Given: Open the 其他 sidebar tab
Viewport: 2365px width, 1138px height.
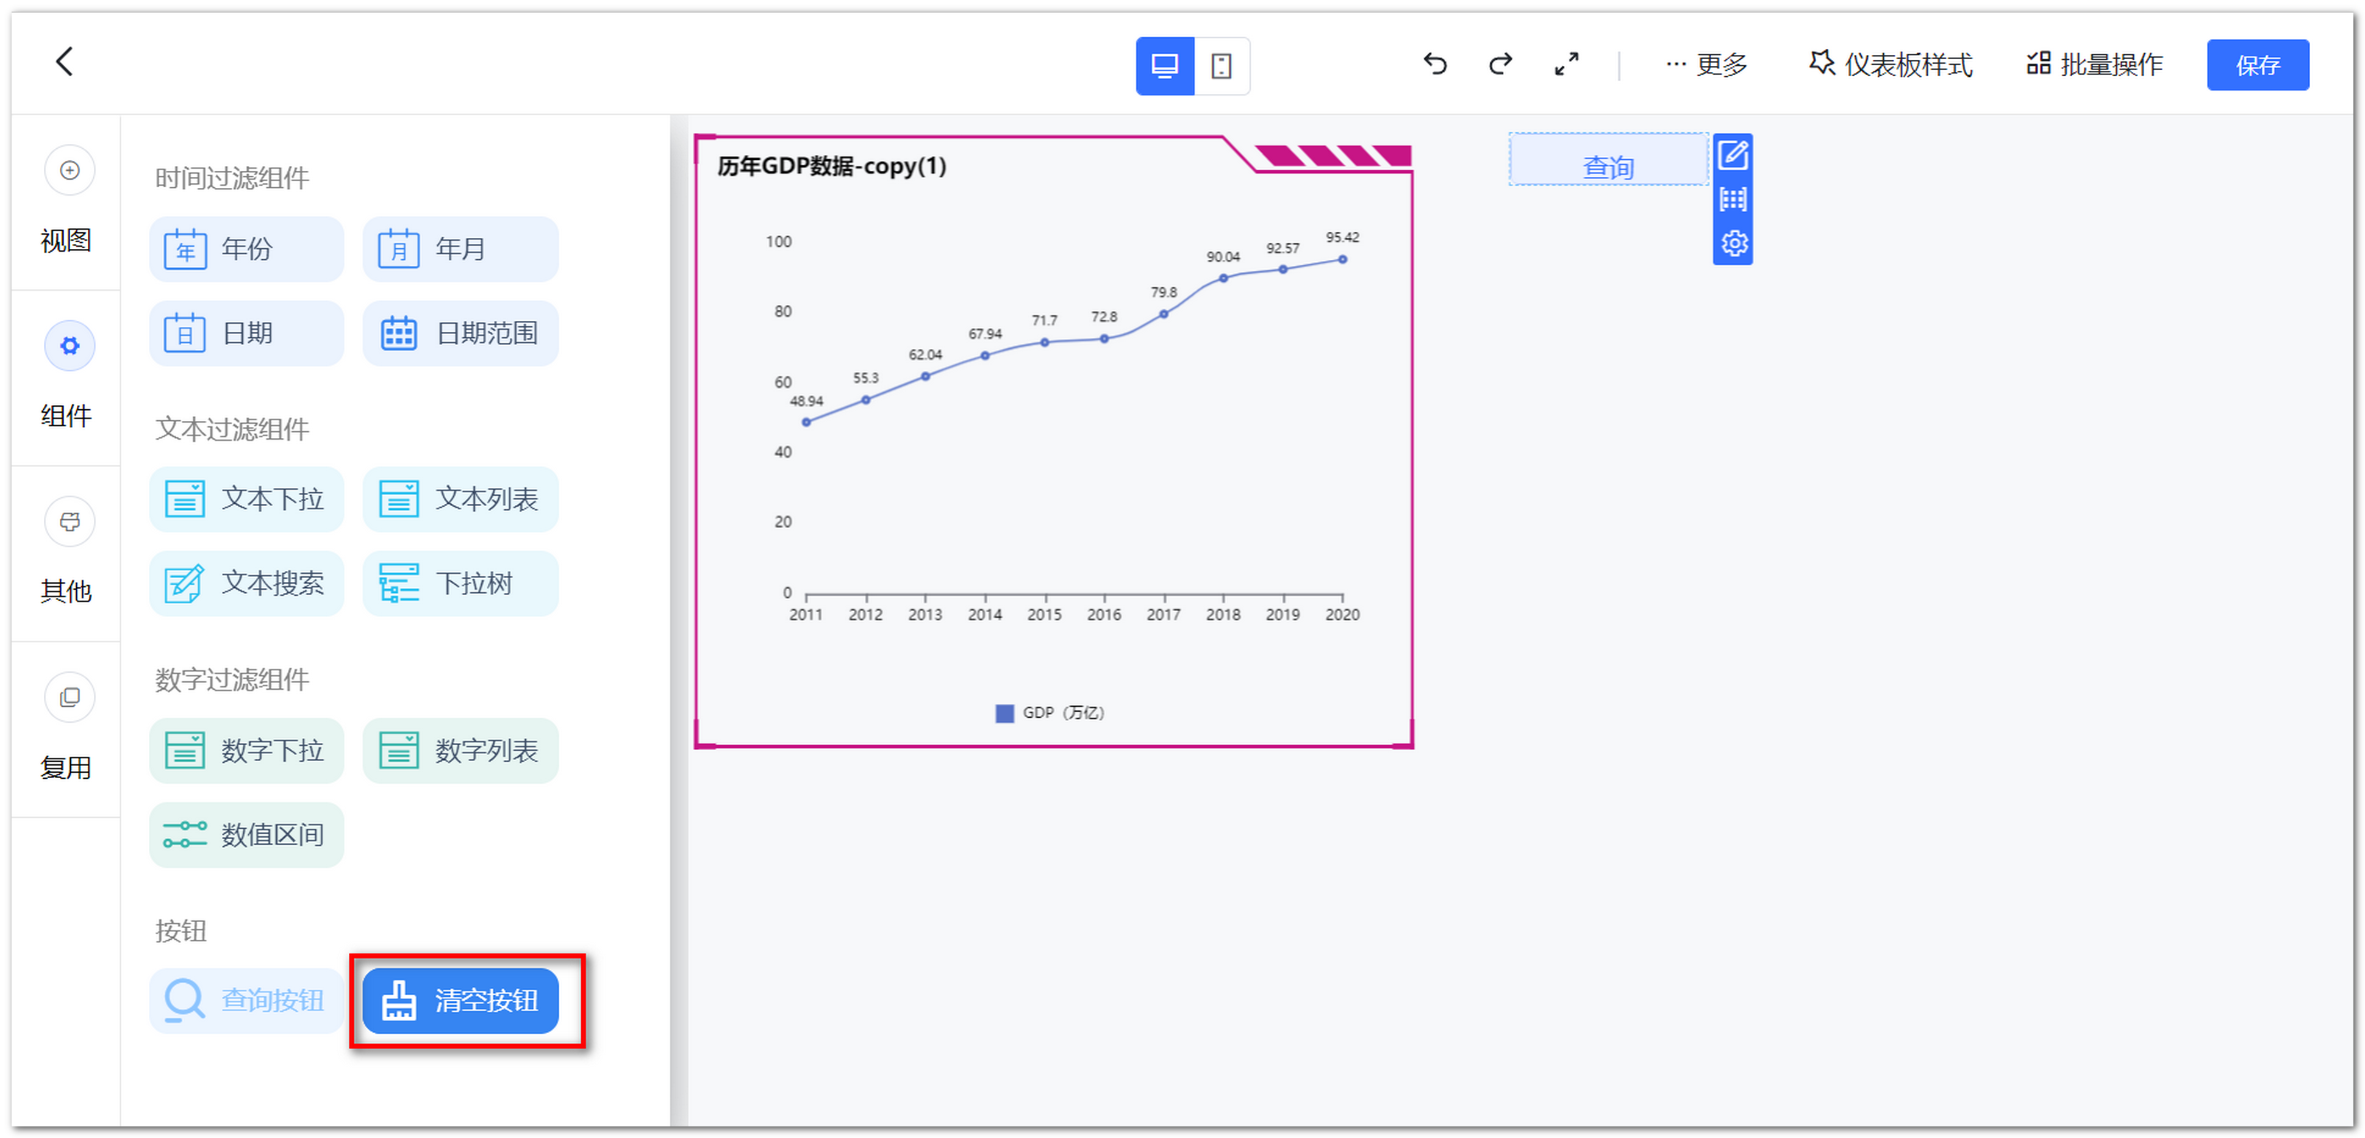Looking at the screenshot, I should 67,553.
